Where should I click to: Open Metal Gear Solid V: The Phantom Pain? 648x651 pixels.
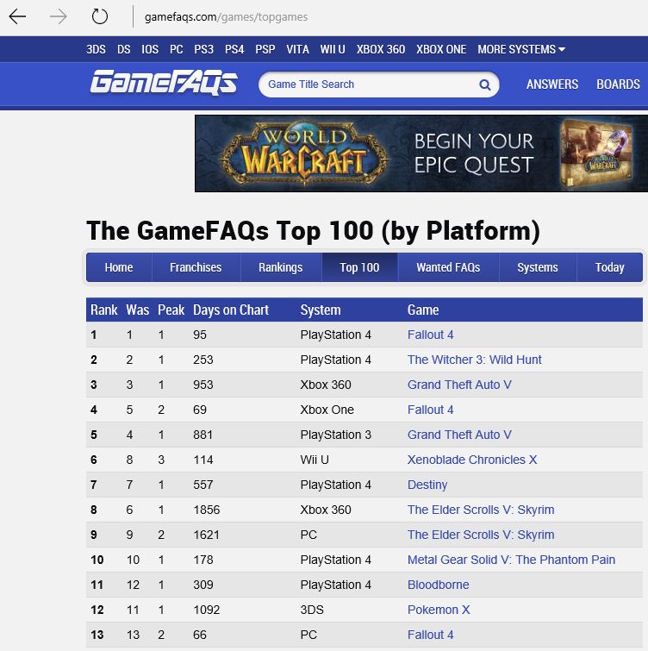(x=511, y=560)
